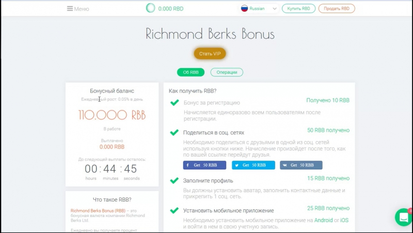Click the Facebook Get 50 RBB button
The image size is (413, 233).
[204, 165]
